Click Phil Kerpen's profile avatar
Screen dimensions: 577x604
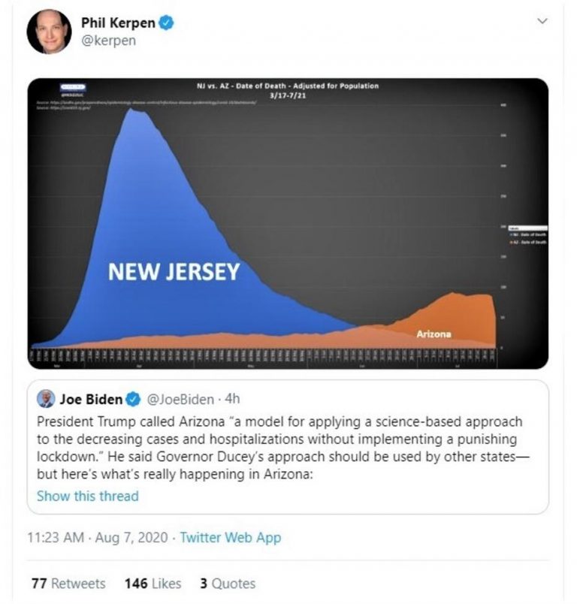tap(49, 32)
